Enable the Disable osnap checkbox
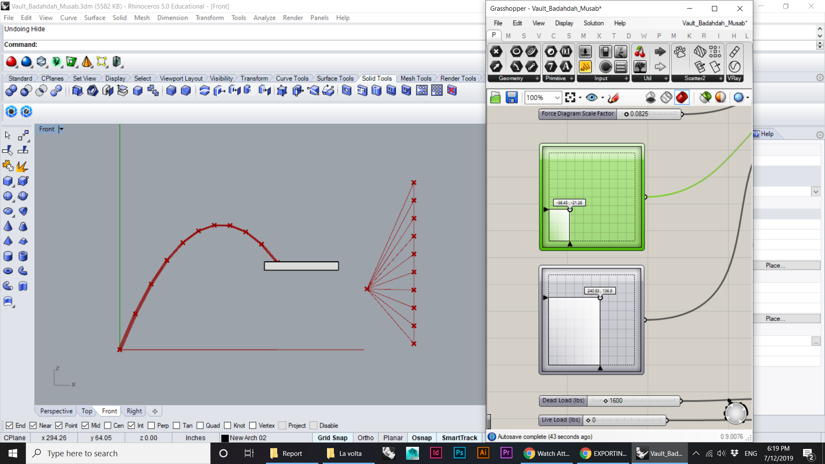 pyautogui.click(x=313, y=425)
